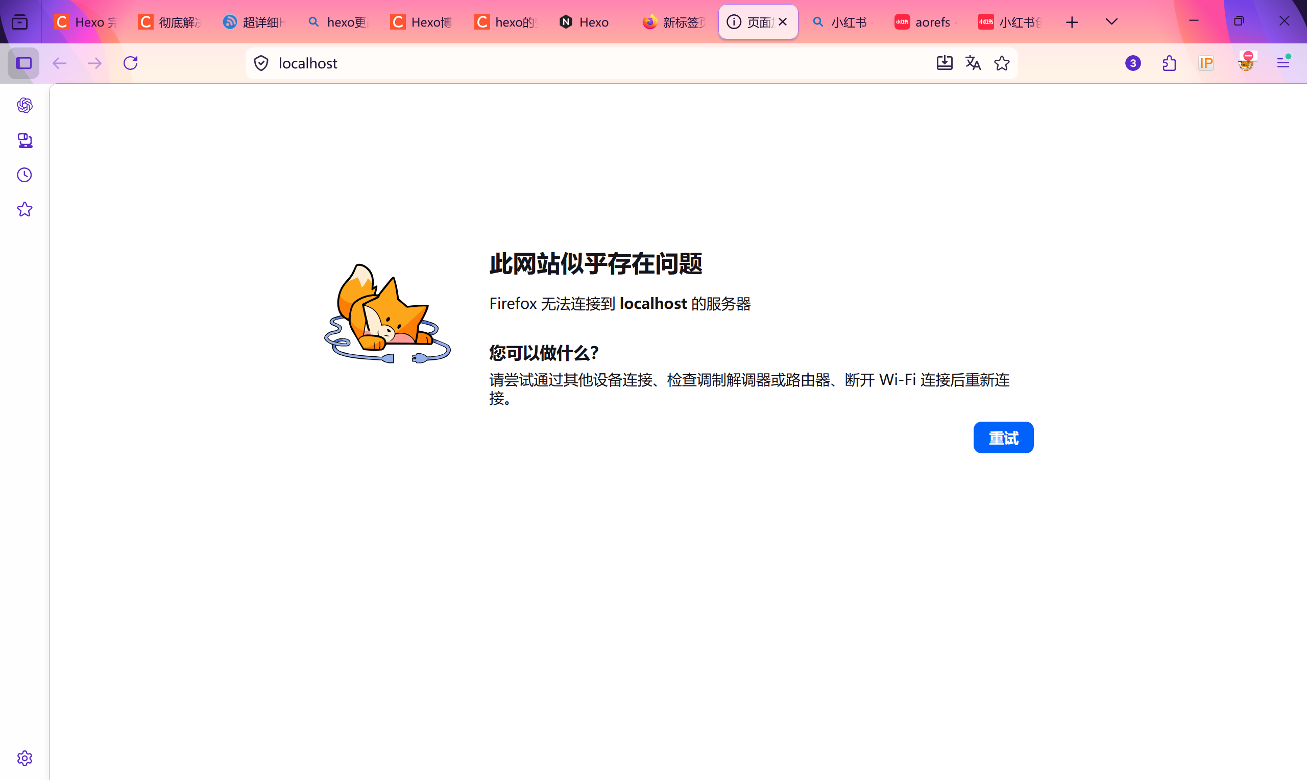Switch to the 'hexo的' tab
1307x780 pixels.
point(506,22)
